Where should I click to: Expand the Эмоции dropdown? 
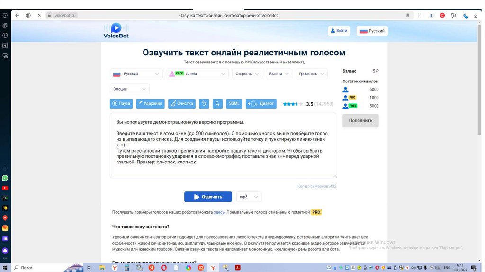pyautogui.click(x=130, y=89)
